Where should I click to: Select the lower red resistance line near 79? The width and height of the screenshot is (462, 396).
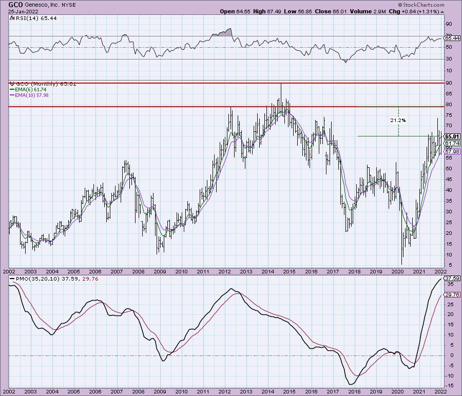(226, 107)
